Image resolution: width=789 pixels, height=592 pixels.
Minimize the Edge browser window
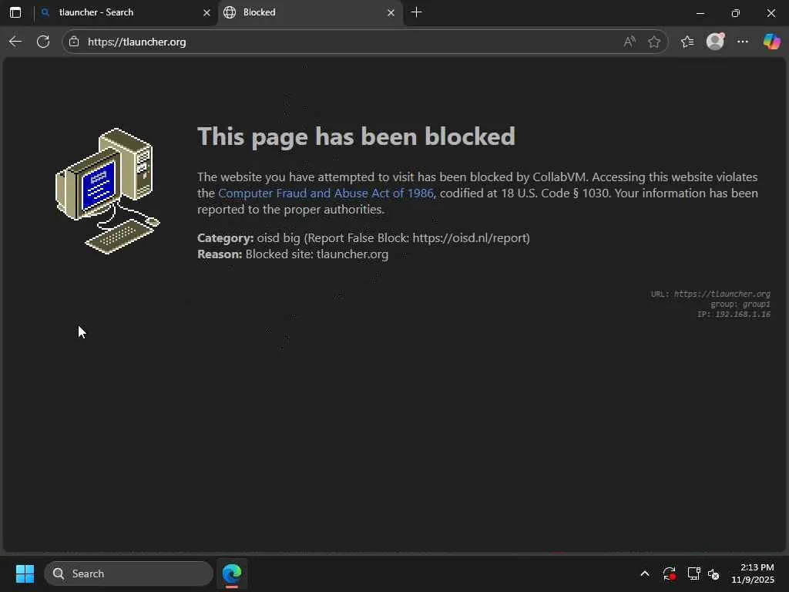point(700,12)
